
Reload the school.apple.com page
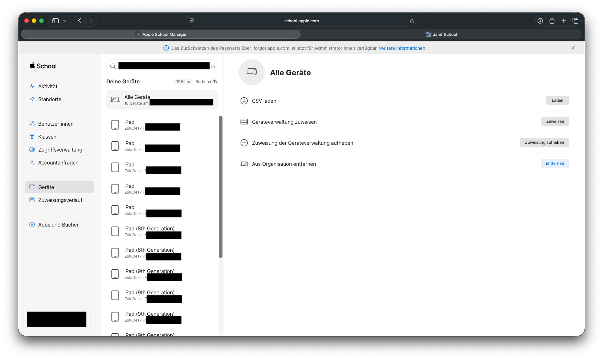(412, 21)
